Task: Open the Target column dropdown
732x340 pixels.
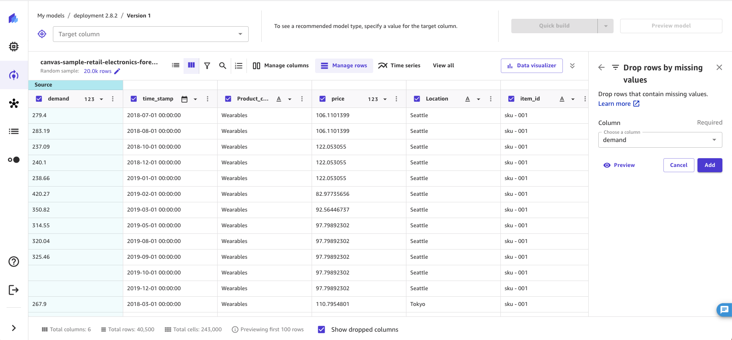Action: 151,34
